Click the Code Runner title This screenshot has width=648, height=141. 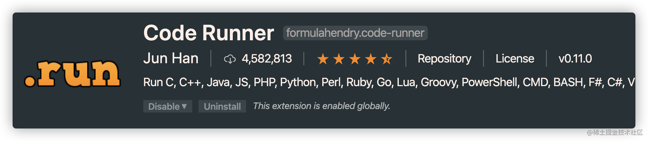pyautogui.click(x=209, y=33)
